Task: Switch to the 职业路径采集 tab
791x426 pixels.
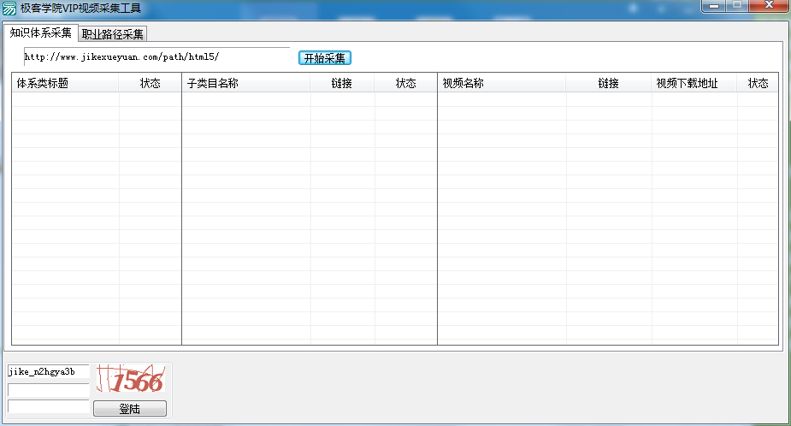Action: [x=113, y=34]
